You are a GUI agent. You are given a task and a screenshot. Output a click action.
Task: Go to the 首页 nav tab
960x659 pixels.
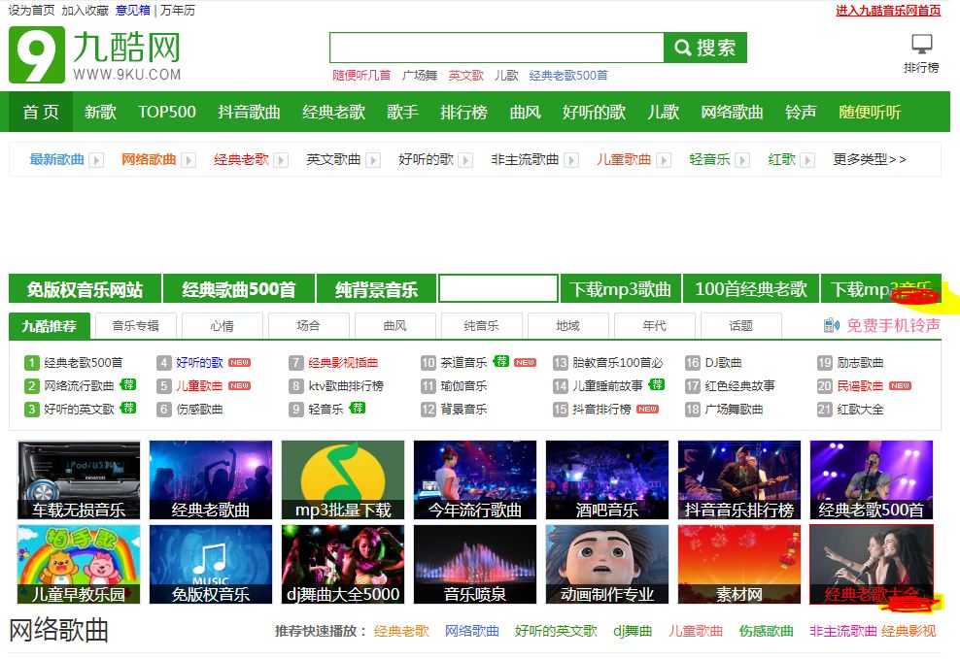(x=41, y=112)
